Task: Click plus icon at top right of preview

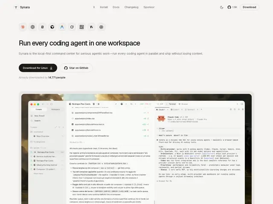Action: (237, 104)
